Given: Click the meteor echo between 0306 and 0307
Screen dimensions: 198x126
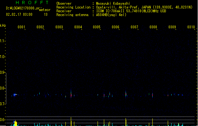Looking at the screenshot, I should [126, 94].
